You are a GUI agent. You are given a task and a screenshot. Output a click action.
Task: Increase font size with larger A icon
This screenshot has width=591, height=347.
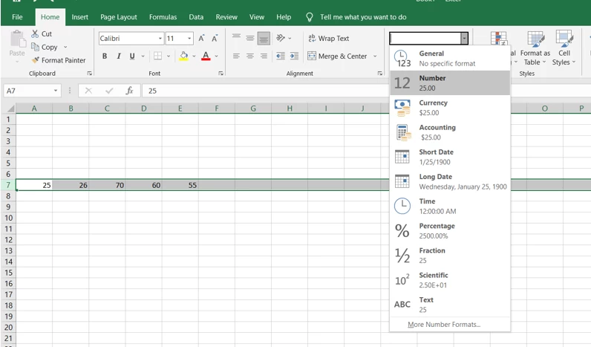[201, 38]
